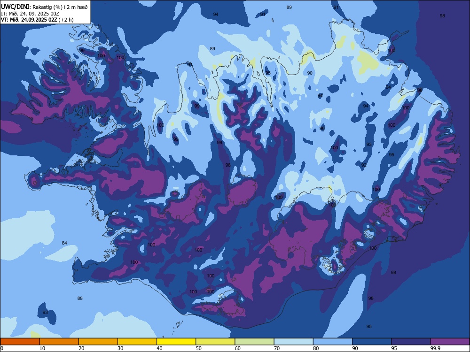Click the '92' humidity value on the map
Image resolution: width=470 pixels, height=352 pixels.
click(364, 165)
